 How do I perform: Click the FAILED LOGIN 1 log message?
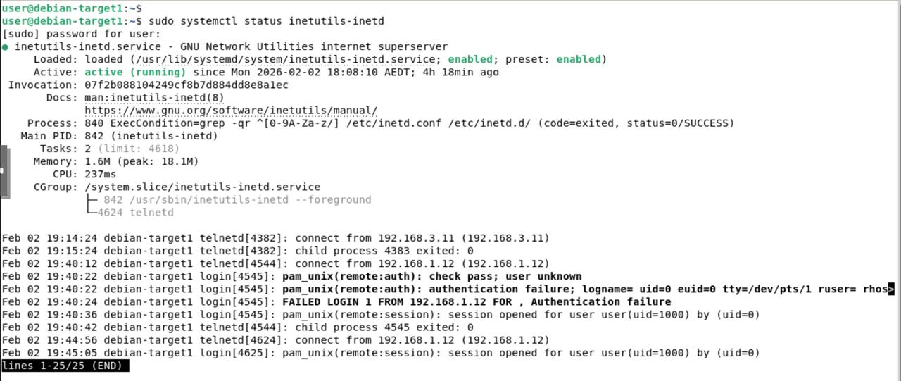coord(476,302)
